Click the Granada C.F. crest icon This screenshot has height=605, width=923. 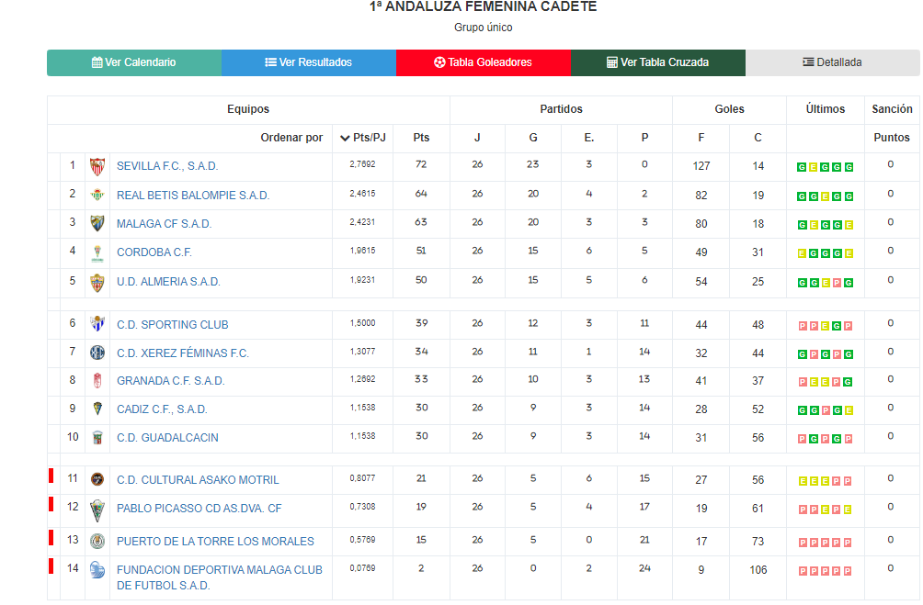pyautogui.click(x=97, y=380)
